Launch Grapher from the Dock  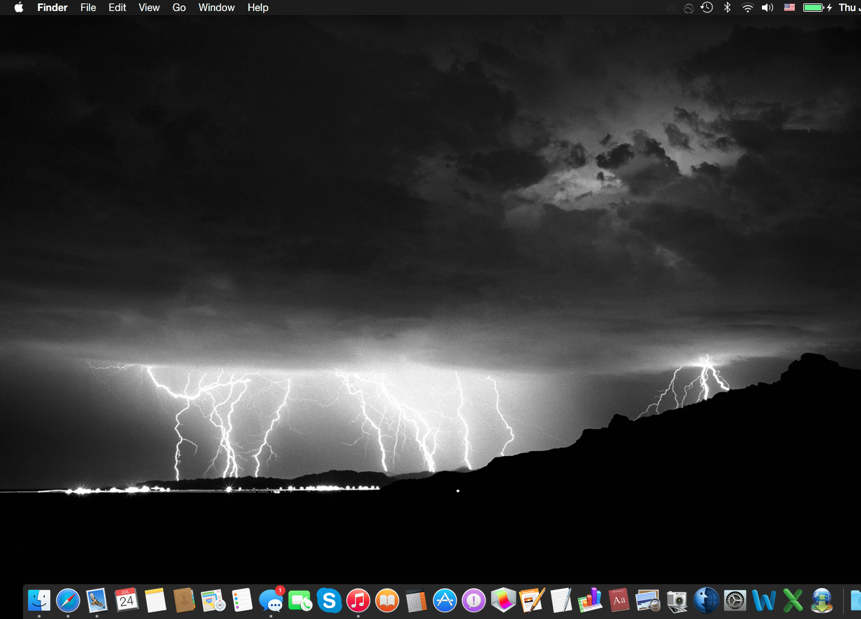503,600
